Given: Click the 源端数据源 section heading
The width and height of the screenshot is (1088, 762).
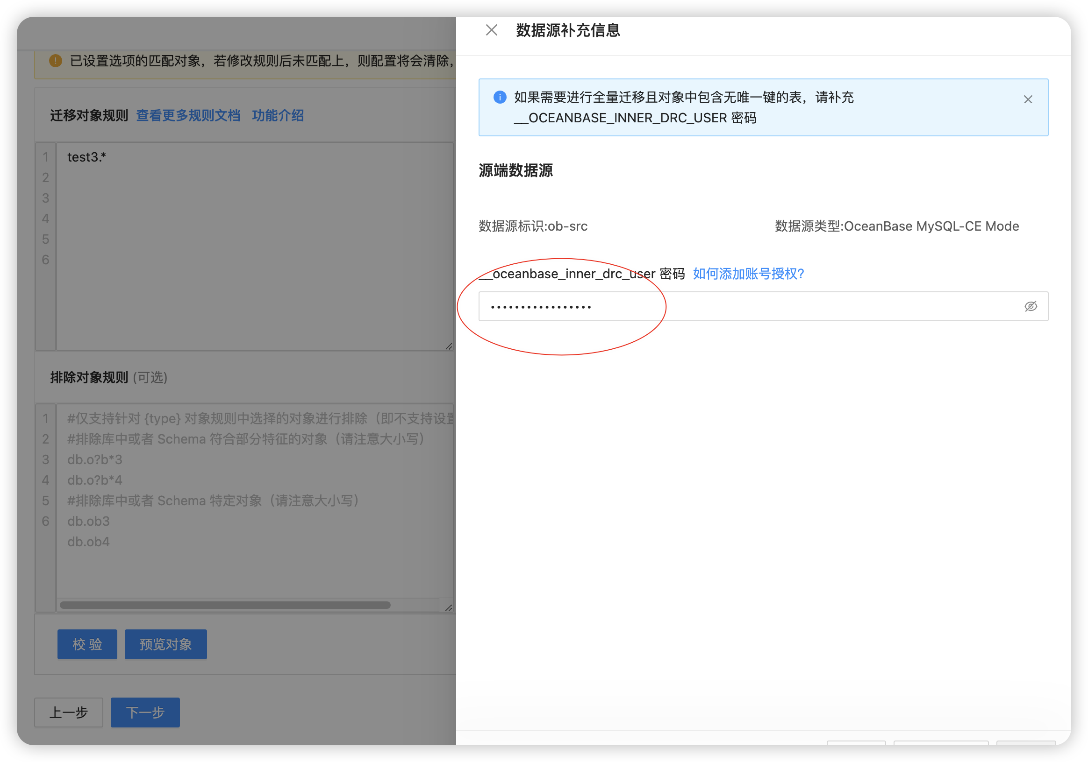Looking at the screenshot, I should pyautogui.click(x=515, y=171).
